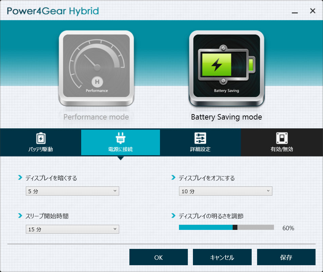The width and height of the screenshot is (323, 272).
Task: Click the advanced settings sliders icon
Action: click(200, 138)
